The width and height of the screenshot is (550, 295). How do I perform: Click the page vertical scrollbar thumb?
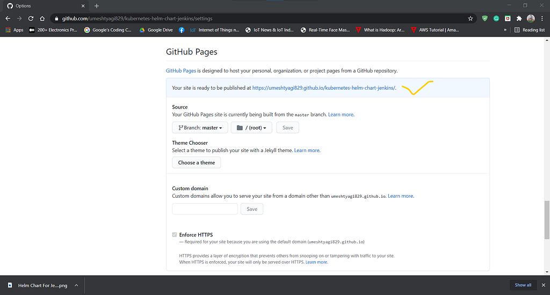coord(547,220)
